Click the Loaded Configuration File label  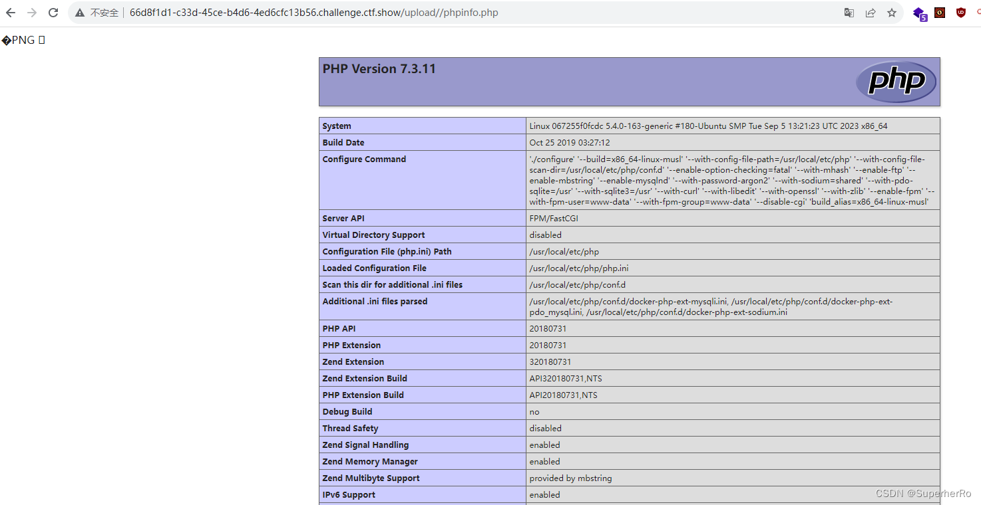coord(375,268)
